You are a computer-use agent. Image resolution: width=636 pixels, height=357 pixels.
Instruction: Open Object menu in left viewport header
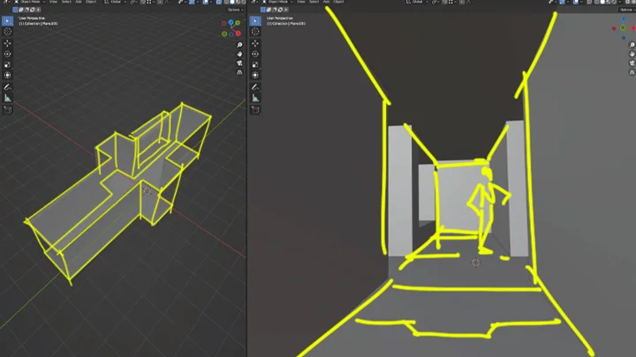tap(91, 2)
